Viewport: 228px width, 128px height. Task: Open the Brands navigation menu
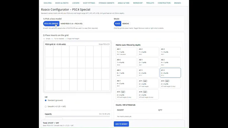[x=178, y=3]
